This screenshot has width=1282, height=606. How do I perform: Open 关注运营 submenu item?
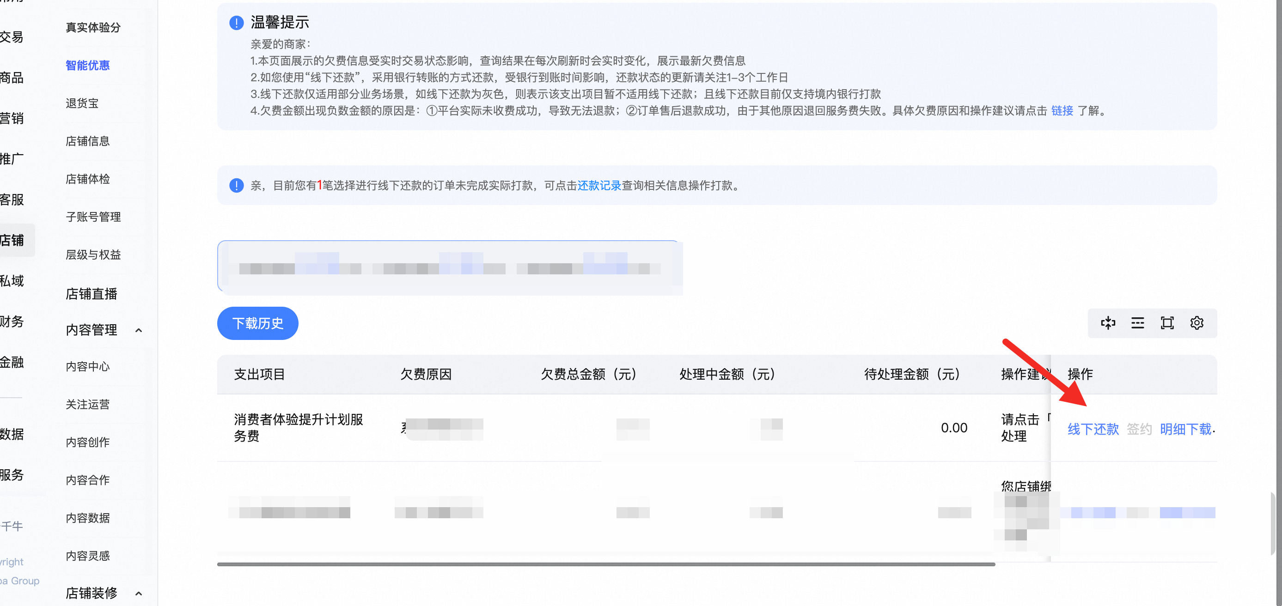point(88,404)
